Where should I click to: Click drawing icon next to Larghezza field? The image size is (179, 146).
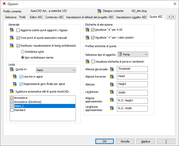point(112,92)
